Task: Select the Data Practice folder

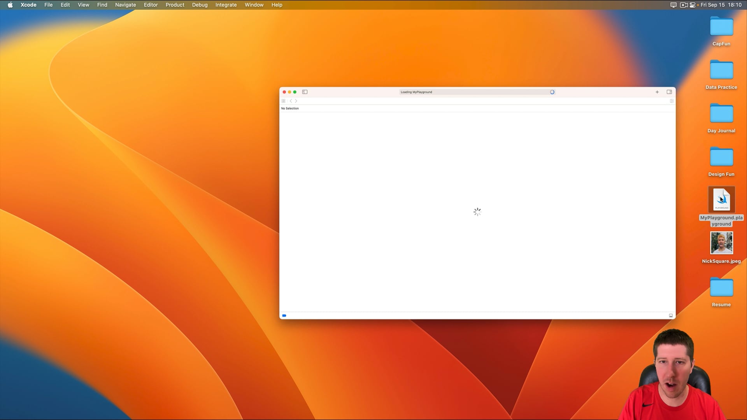Action: tap(721, 70)
